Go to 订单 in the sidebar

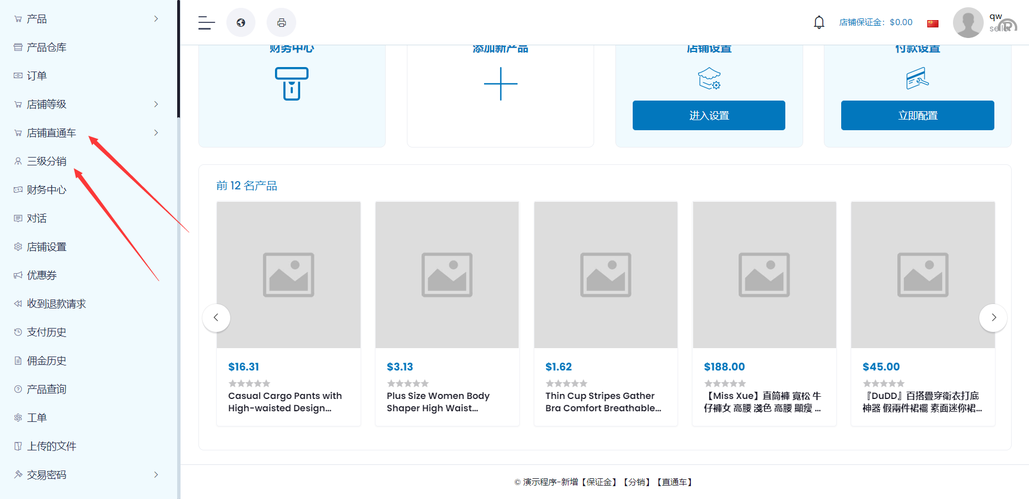pyautogui.click(x=37, y=76)
